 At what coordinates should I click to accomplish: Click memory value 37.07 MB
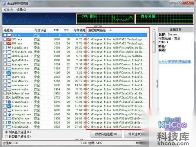pyautogui.click(x=80, y=69)
